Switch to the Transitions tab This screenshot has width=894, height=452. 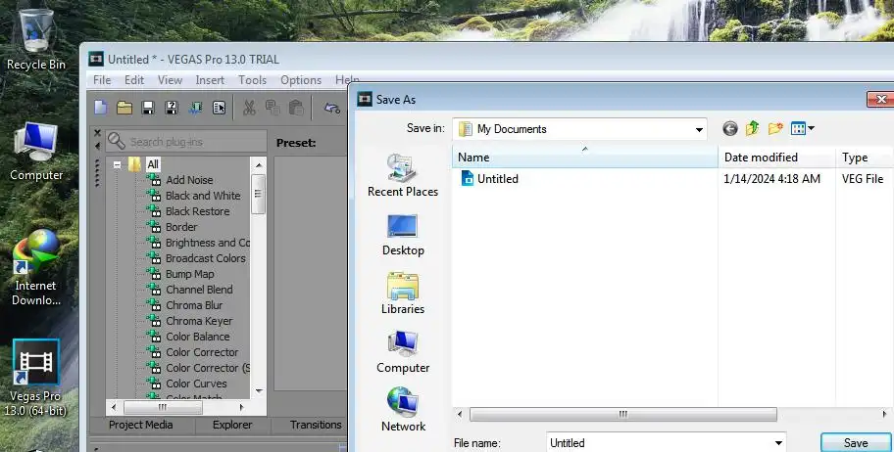point(316,425)
